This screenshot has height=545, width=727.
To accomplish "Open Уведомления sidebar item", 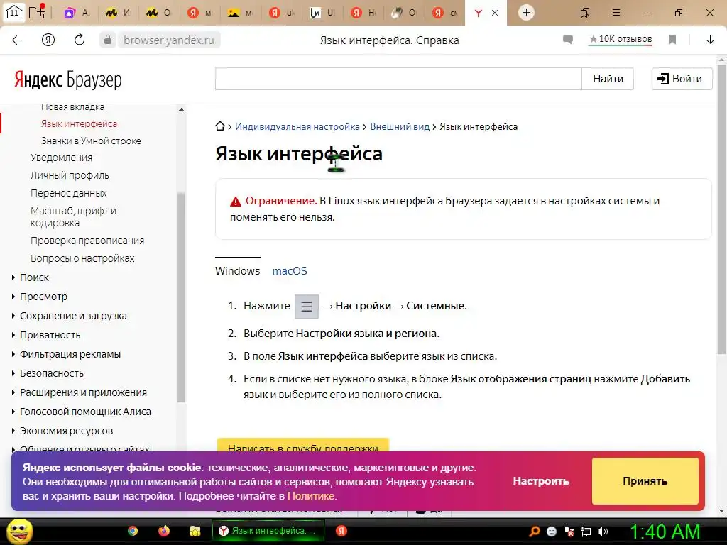I will click(x=61, y=158).
